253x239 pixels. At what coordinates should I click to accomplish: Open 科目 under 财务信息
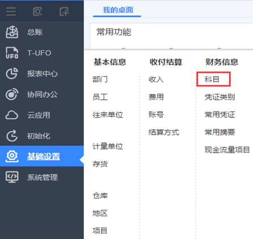[212, 79]
